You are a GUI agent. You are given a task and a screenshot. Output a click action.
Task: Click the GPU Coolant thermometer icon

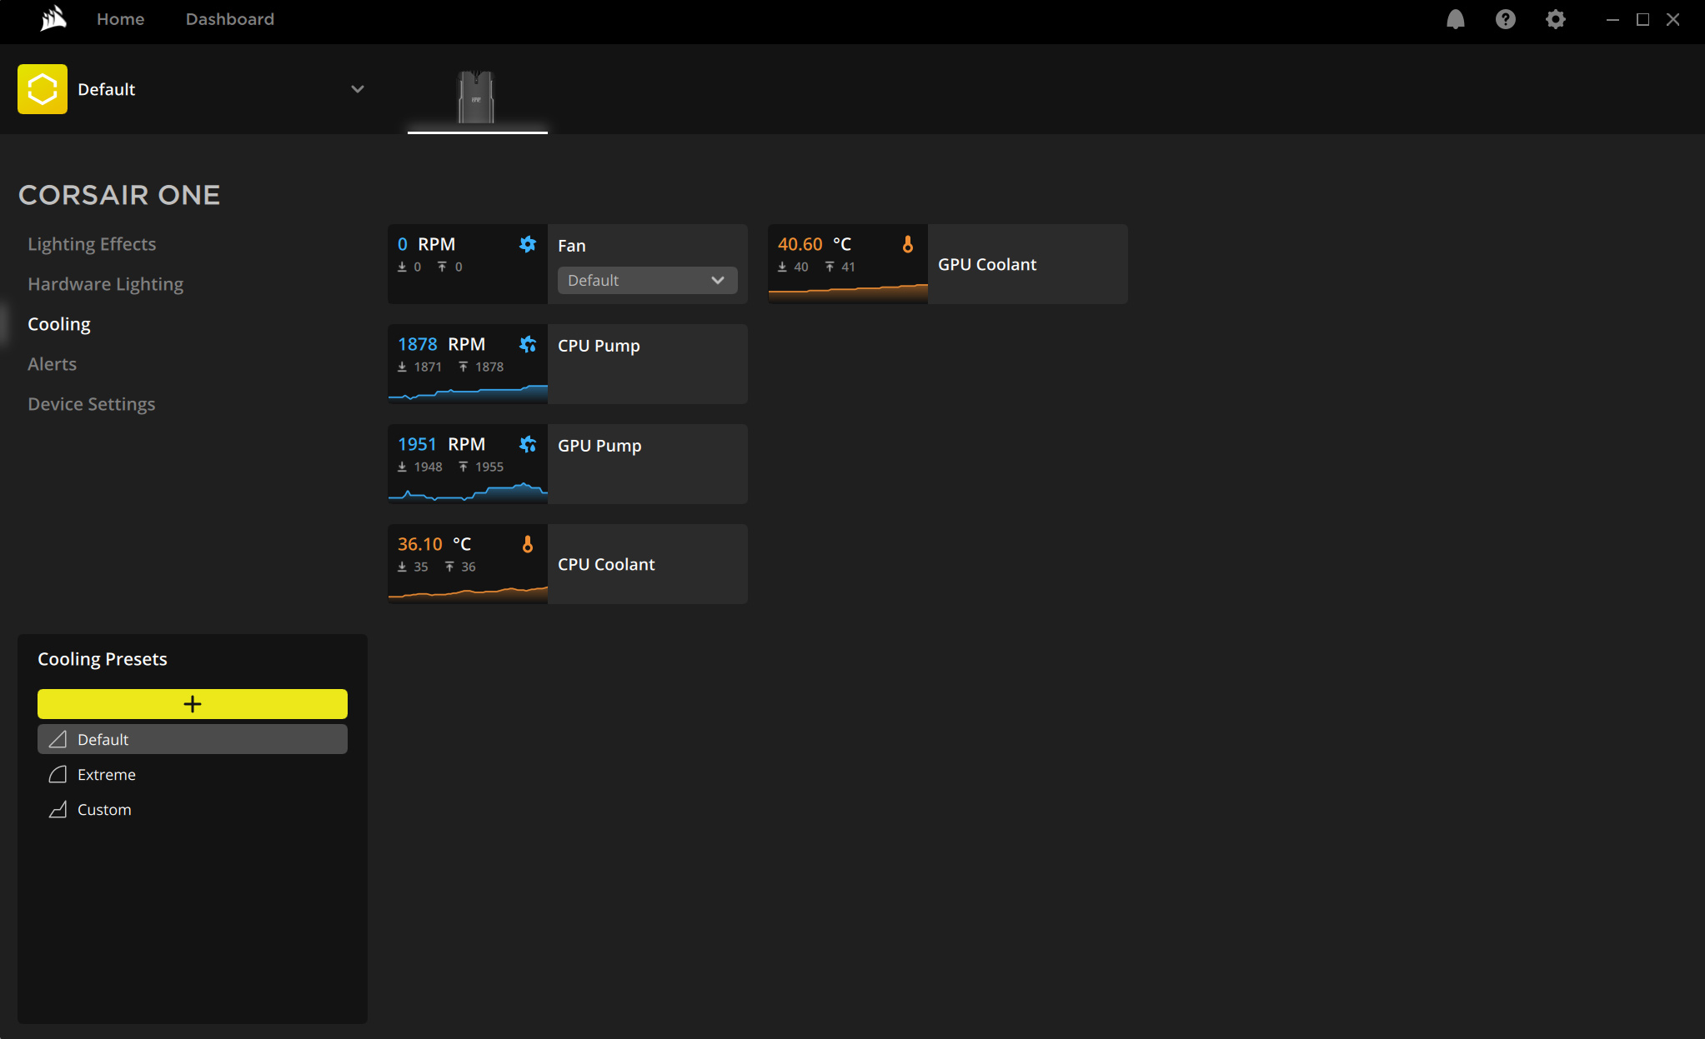pyautogui.click(x=907, y=244)
